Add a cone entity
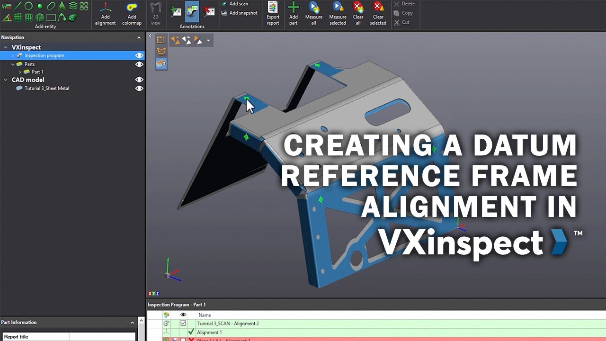The width and height of the screenshot is (606, 341). (x=62, y=6)
